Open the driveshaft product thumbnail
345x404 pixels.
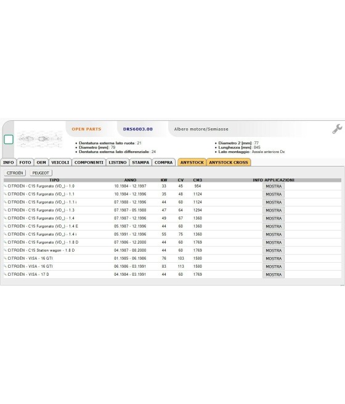click(40, 139)
